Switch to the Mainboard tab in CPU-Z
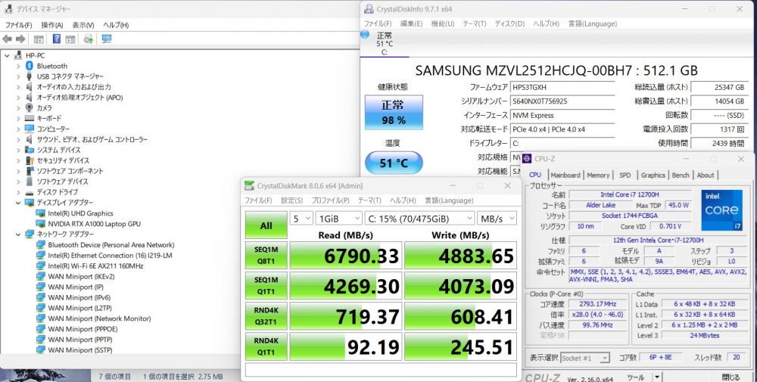This screenshot has height=382, width=757. click(x=565, y=175)
